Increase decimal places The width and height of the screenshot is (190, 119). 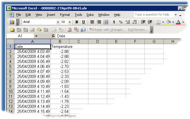[128, 22]
